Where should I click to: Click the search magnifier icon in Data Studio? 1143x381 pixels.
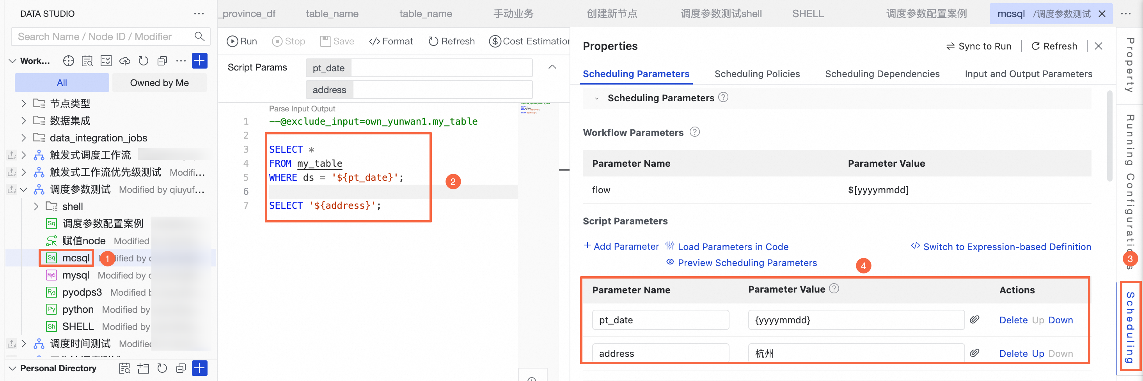[x=200, y=36]
